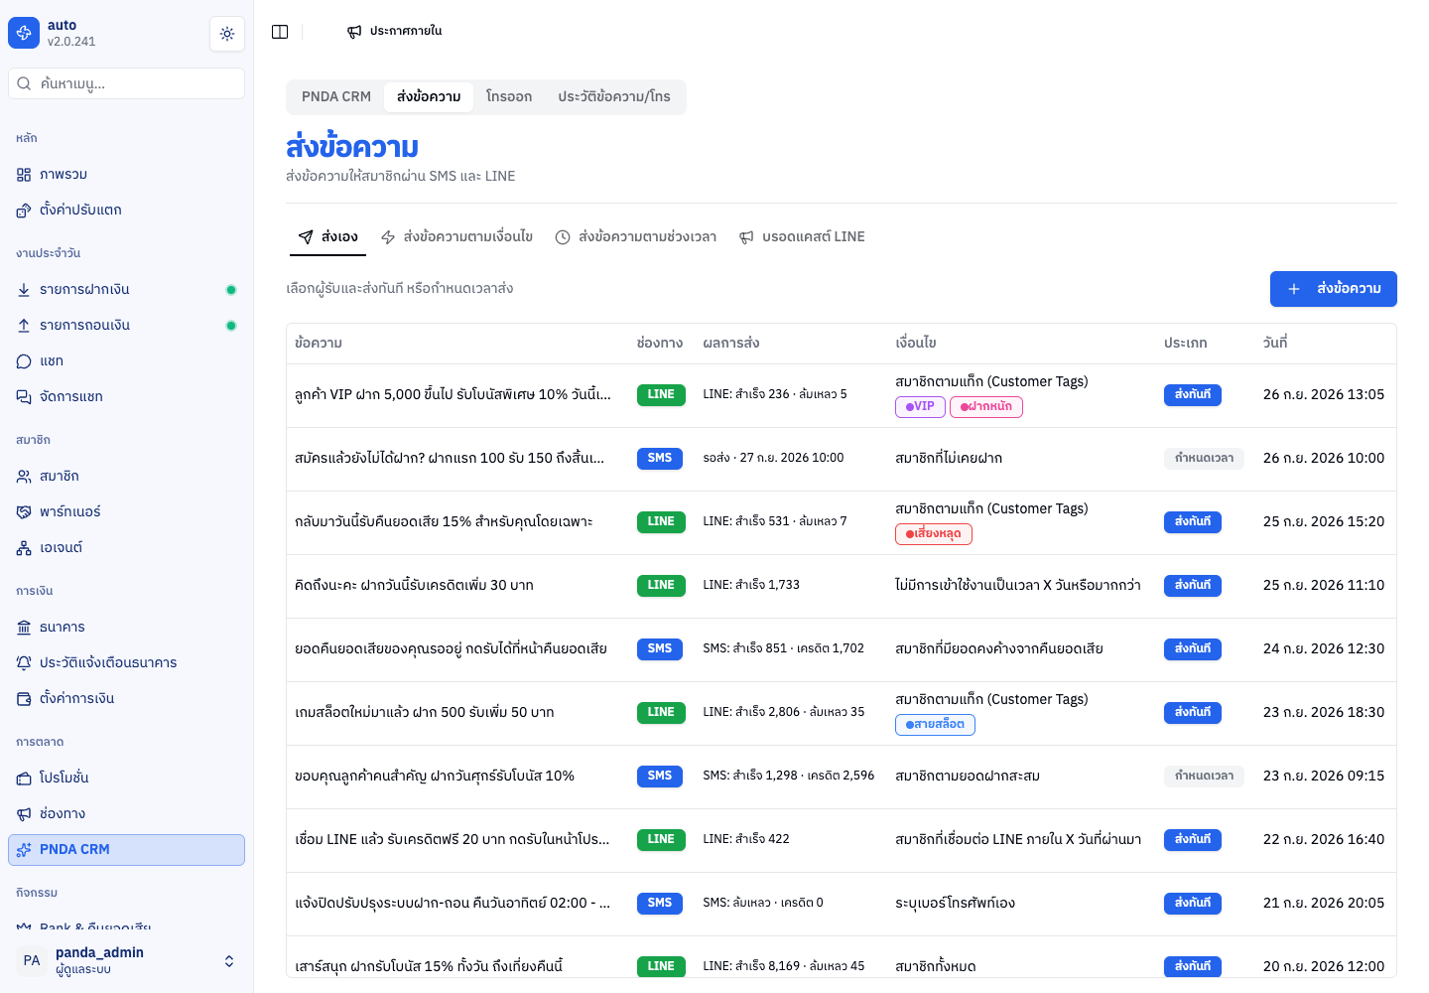Image resolution: width=1429 pixels, height=993 pixels.
Task: Click the purple VIP tag
Action: (x=920, y=407)
